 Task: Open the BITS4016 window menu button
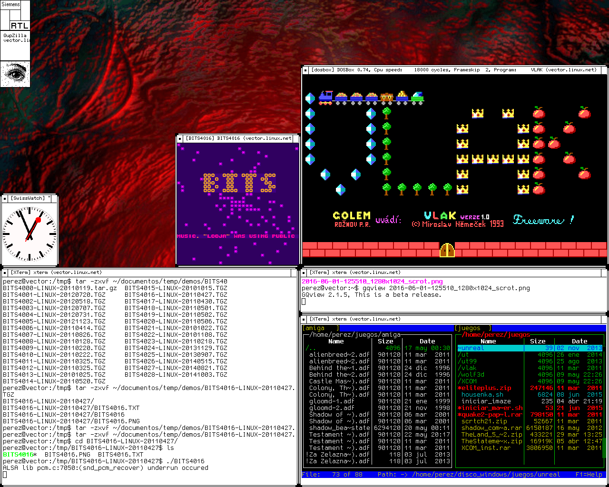[180, 139]
